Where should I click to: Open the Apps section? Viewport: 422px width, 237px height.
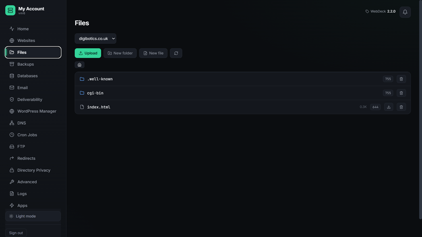click(33, 205)
